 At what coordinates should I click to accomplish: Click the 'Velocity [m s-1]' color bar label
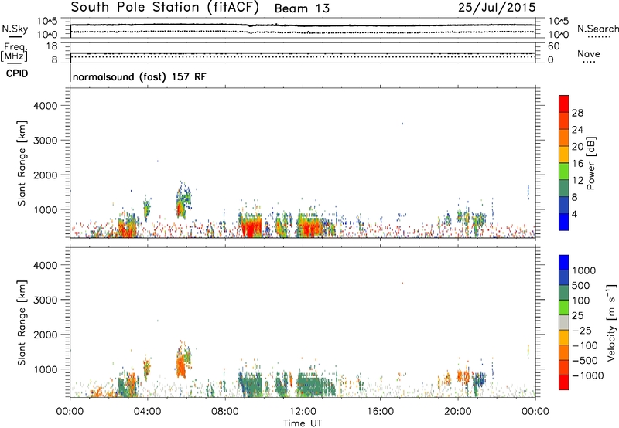click(611, 322)
